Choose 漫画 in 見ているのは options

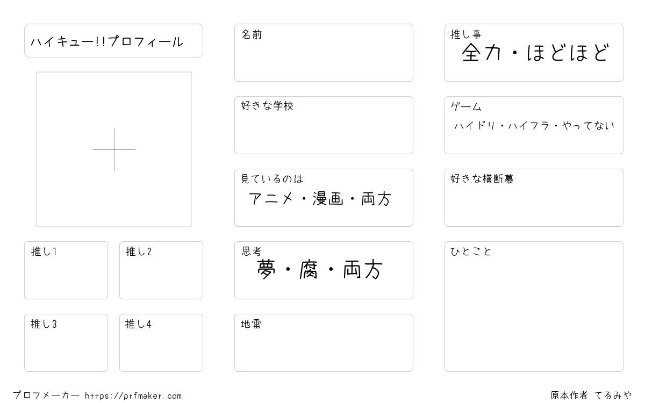327,199
